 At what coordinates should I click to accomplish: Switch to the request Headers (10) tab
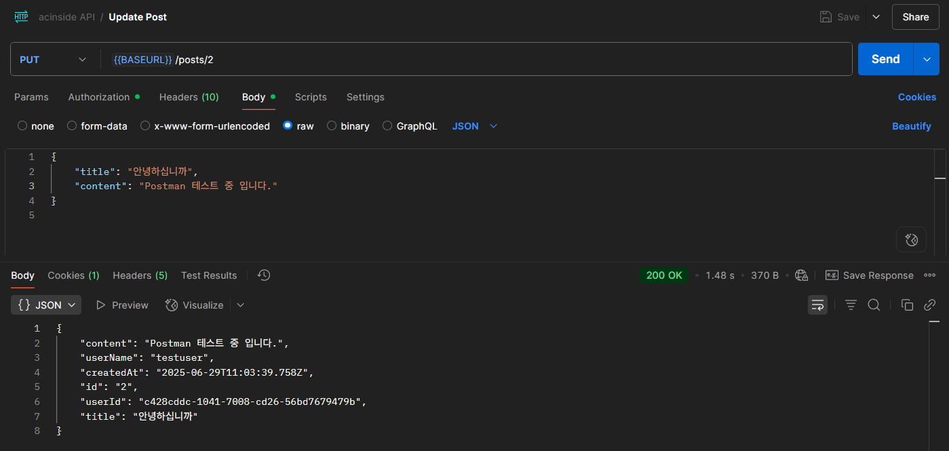point(189,97)
